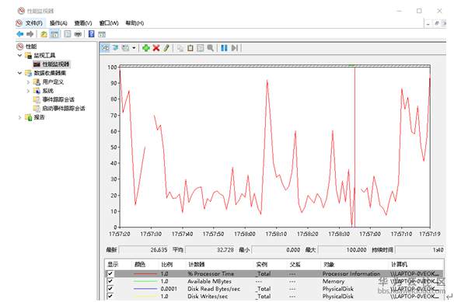
Task: Select the 用户定义 tree item
Action: 53,82
